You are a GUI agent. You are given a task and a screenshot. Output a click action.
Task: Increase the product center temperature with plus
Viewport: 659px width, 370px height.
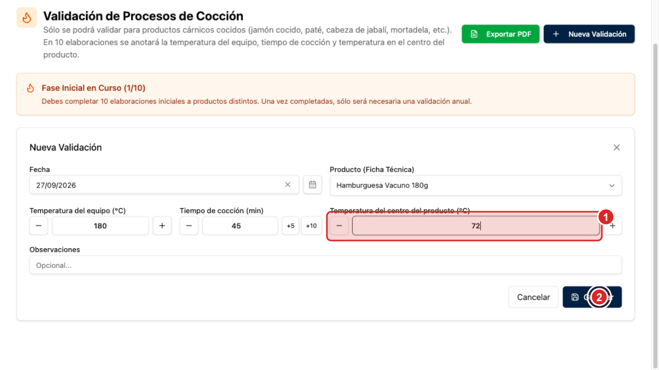point(613,226)
